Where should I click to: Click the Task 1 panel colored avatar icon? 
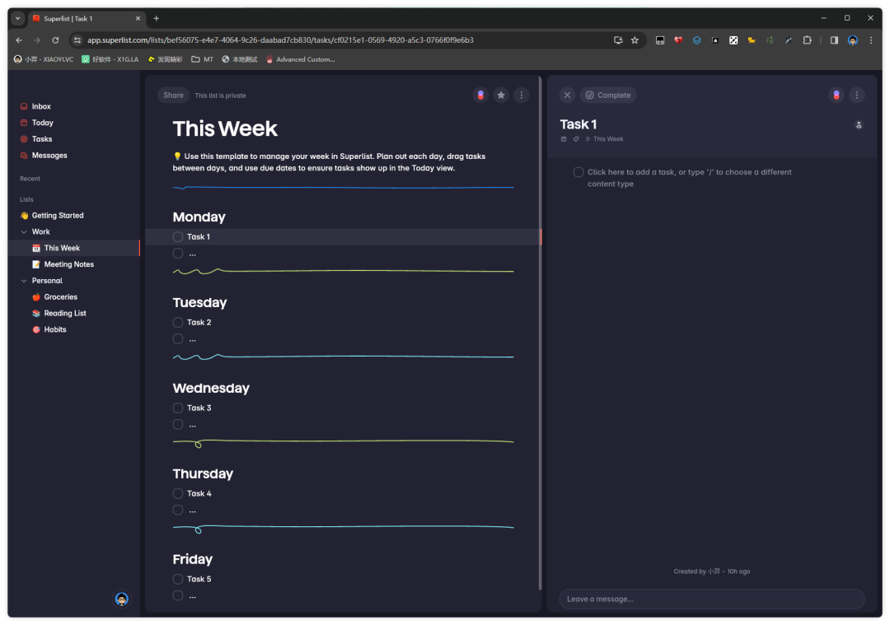coord(836,96)
